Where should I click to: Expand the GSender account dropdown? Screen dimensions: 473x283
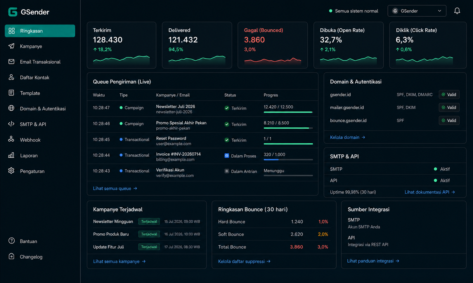pos(417,11)
